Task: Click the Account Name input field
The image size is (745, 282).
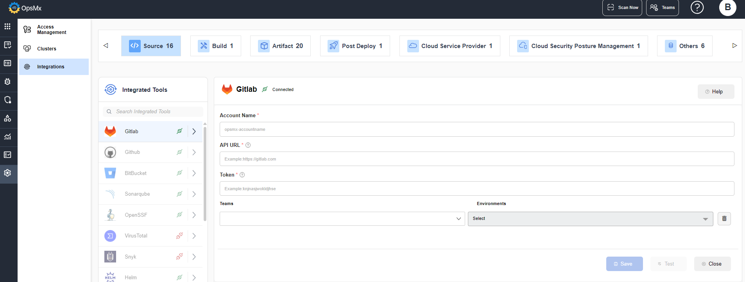Action: coord(476,129)
